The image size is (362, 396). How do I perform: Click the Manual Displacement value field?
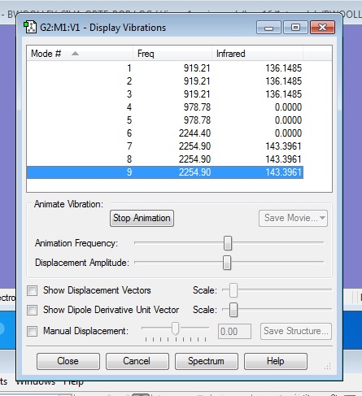point(234,331)
